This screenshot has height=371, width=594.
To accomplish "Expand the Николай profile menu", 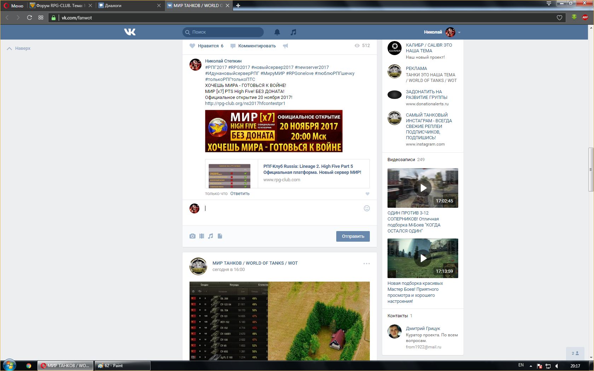I will pos(442,32).
